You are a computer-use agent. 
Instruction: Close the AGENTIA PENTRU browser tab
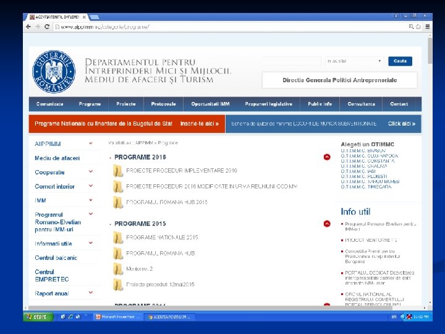tap(84, 17)
